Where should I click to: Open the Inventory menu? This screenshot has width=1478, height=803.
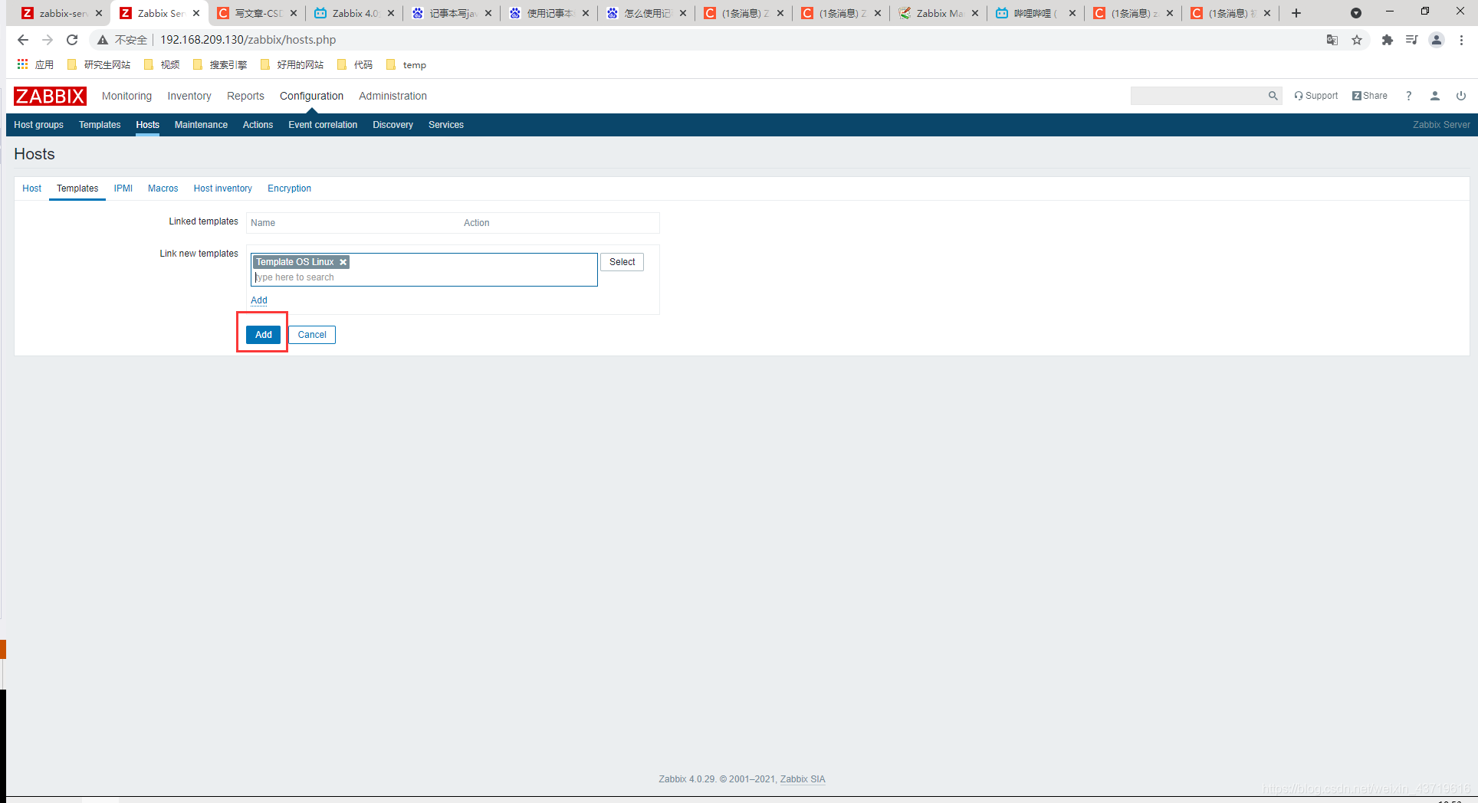tap(189, 96)
